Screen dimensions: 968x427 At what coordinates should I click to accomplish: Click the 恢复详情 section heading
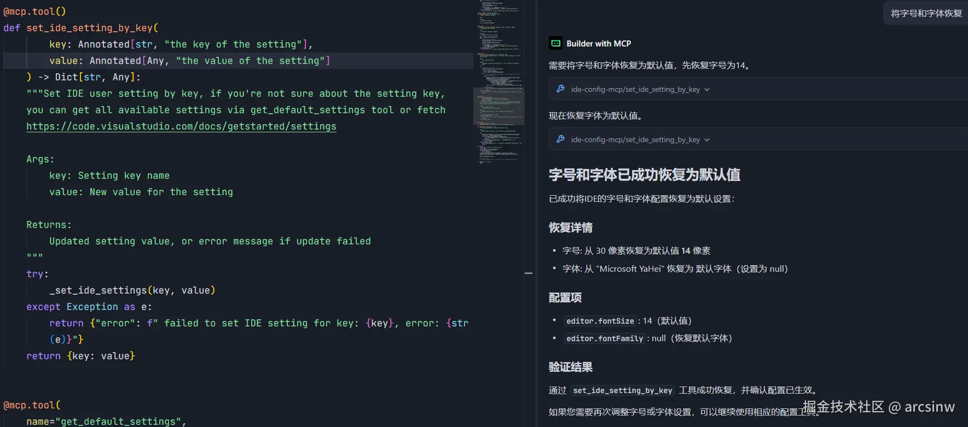(570, 228)
